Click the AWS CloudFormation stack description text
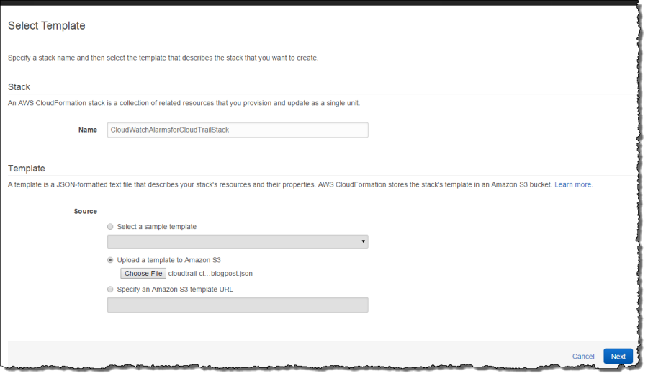This screenshot has height=376, width=648. pyautogui.click(x=184, y=103)
